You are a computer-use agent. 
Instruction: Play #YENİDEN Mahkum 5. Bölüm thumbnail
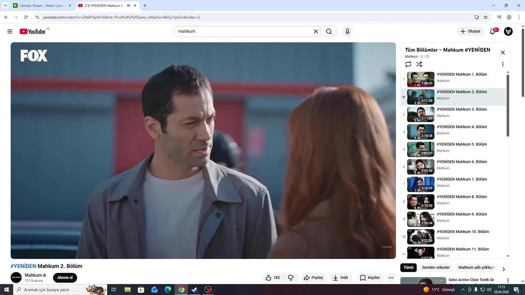[x=421, y=150]
